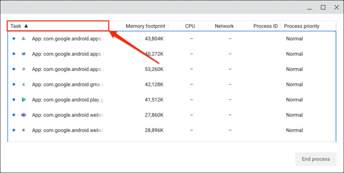Highlight the com.google.android.gms process name
The width and height of the screenshot is (344, 173).
68,84
